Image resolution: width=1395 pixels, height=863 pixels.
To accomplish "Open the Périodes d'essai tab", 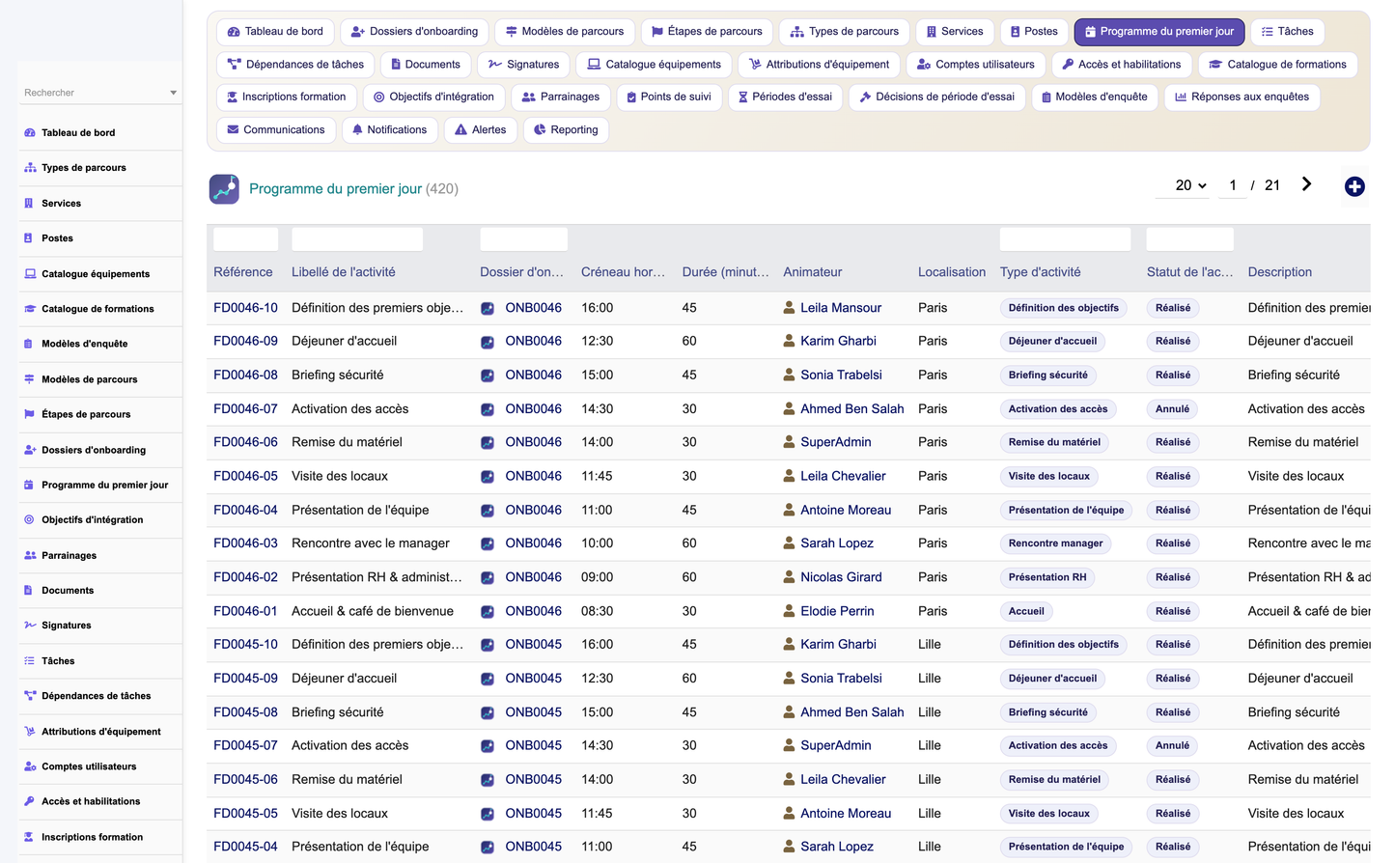I will tap(785, 97).
